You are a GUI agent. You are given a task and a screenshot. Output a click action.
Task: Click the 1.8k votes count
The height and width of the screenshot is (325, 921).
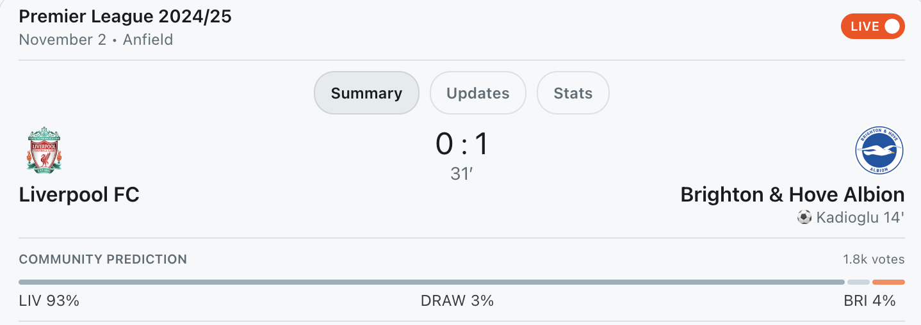pyautogui.click(x=874, y=259)
